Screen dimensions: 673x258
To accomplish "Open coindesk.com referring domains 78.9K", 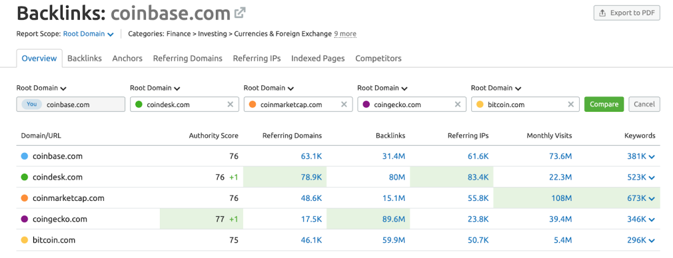I will 311,177.
